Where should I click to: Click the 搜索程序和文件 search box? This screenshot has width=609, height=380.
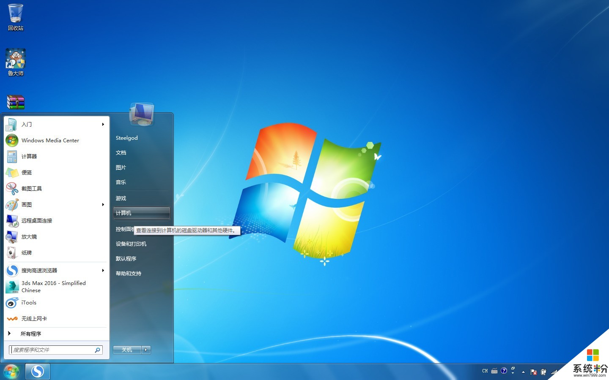point(56,350)
